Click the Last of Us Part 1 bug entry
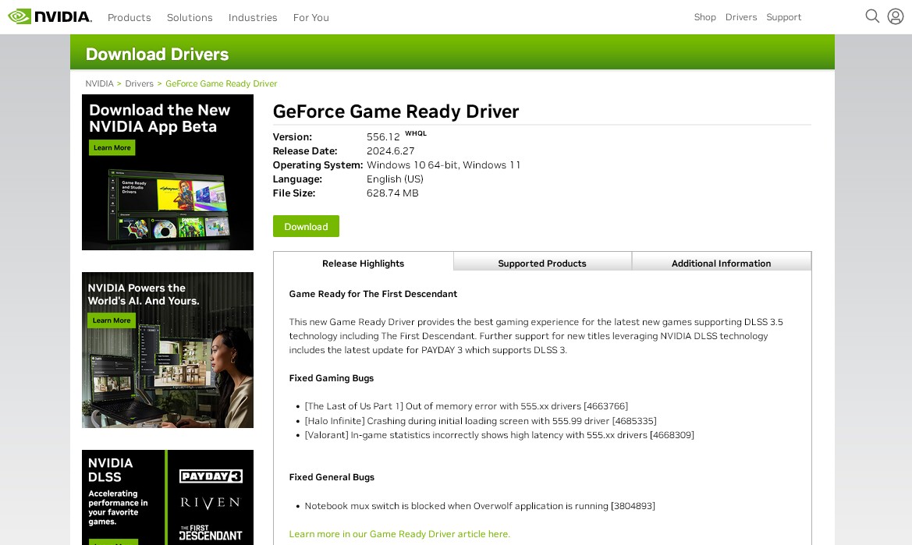Screen dimensions: 912x545 click(466, 406)
